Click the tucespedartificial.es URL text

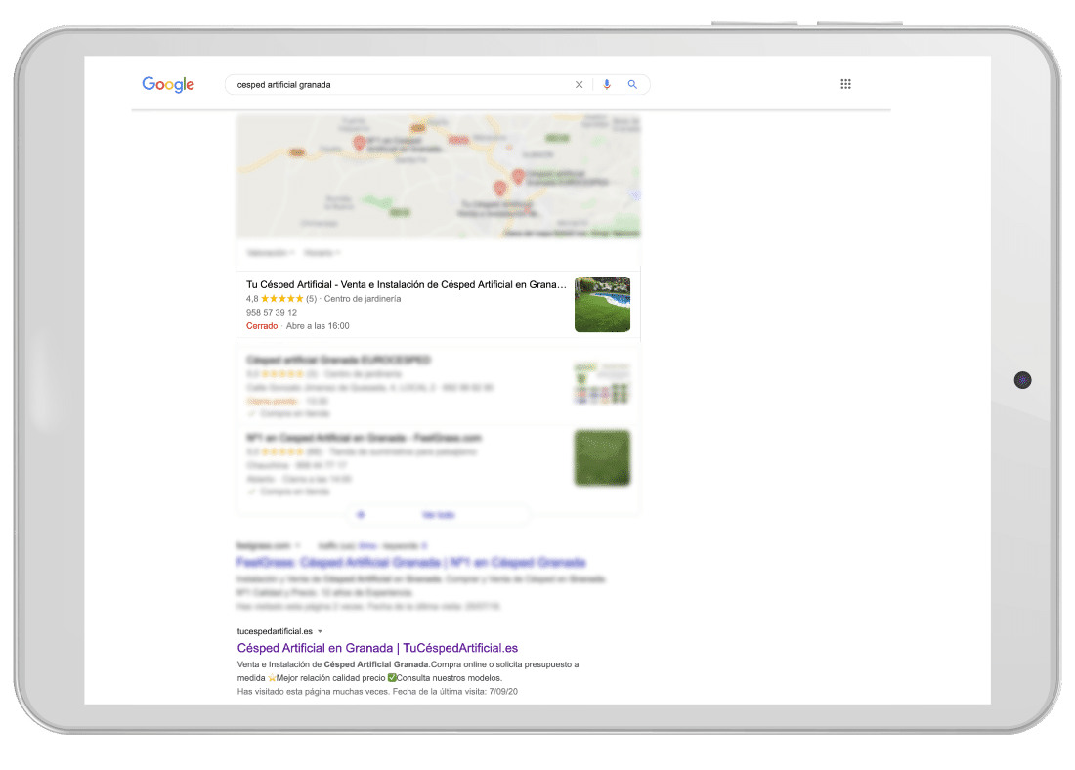tap(275, 631)
